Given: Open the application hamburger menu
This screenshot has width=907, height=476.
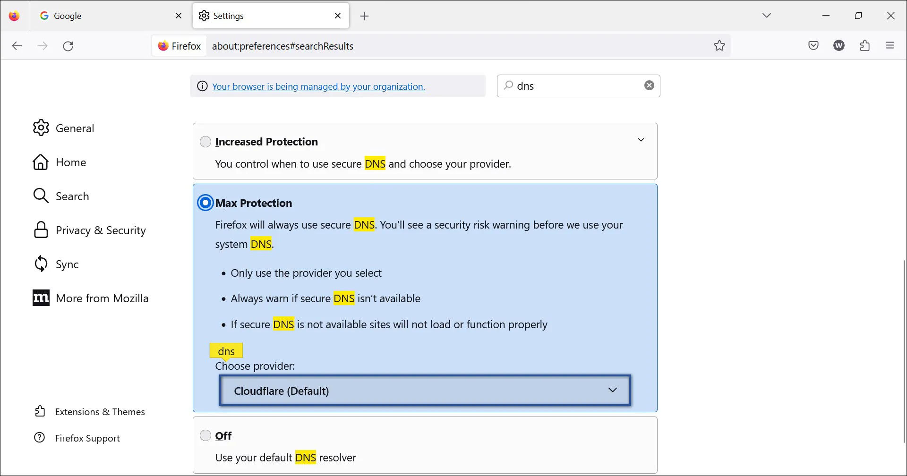Looking at the screenshot, I should click(890, 45).
